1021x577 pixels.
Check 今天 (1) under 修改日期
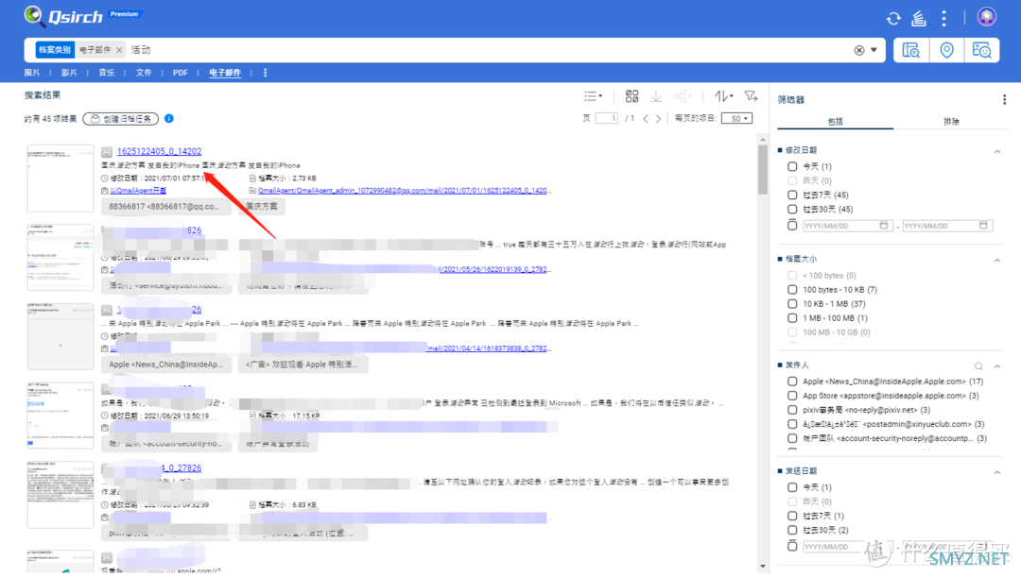coord(792,166)
